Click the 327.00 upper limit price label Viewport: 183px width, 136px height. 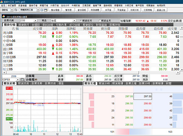(x=9, y=88)
